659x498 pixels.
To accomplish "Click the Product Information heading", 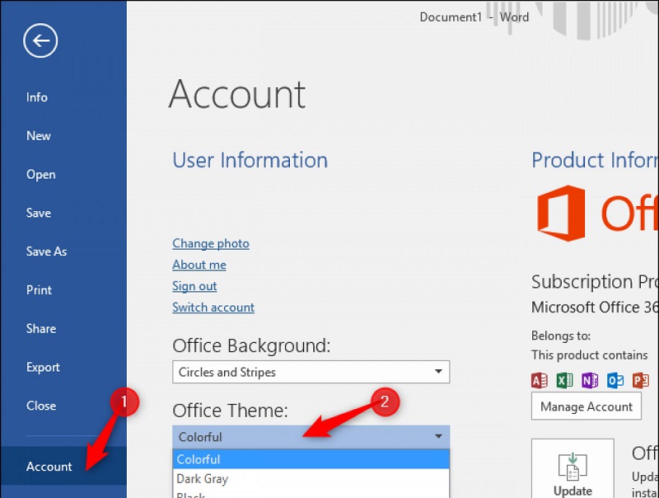I will pos(595,160).
